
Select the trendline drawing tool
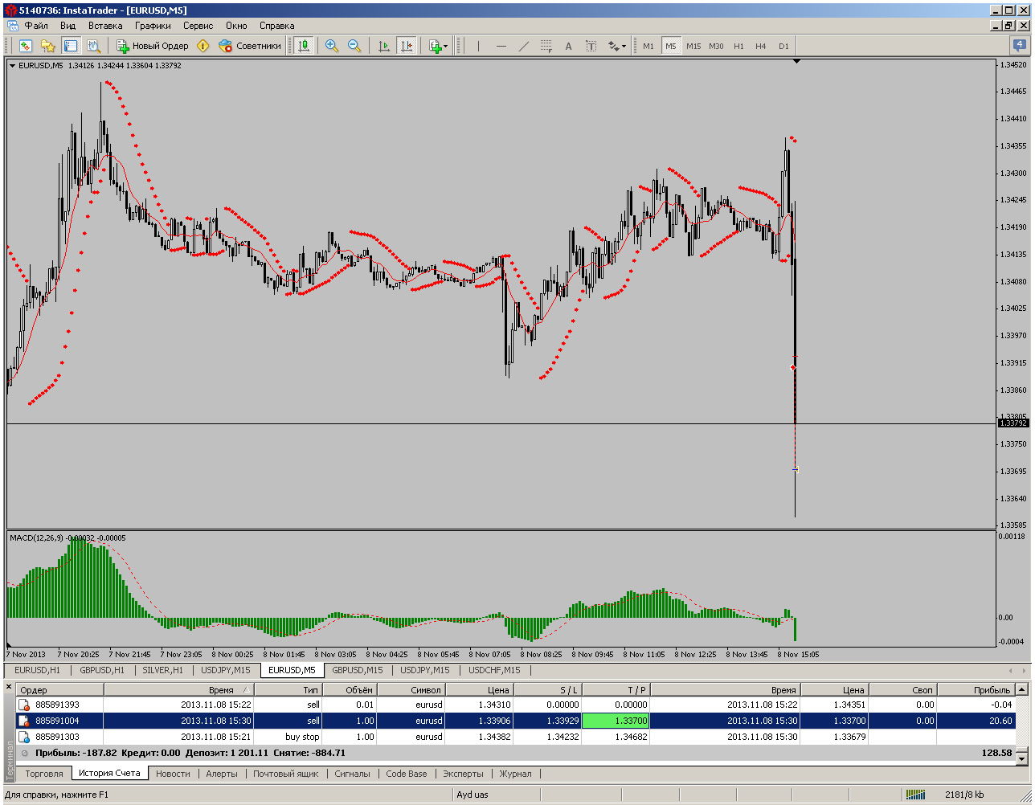(523, 46)
